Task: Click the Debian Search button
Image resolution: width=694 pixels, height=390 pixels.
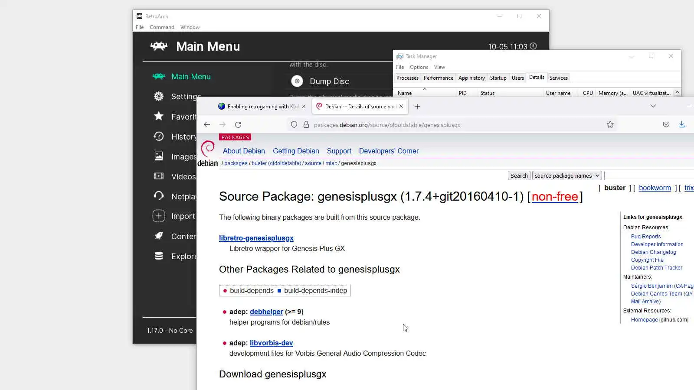Action: tap(519, 175)
